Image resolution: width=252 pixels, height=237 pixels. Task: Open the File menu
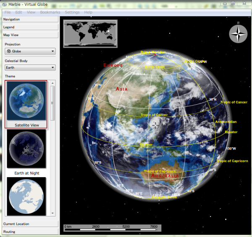point(8,12)
